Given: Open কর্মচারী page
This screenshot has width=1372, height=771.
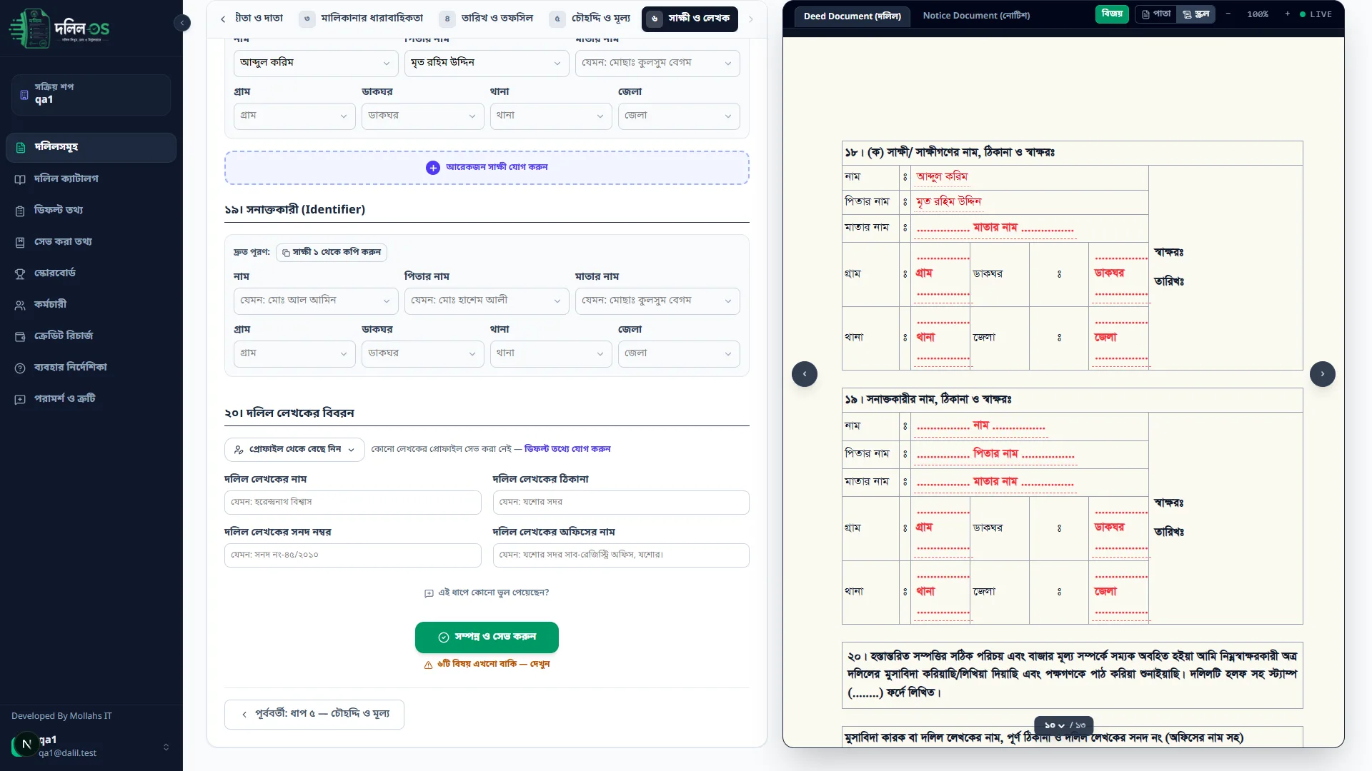Looking at the screenshot, I should coord(91,304).
